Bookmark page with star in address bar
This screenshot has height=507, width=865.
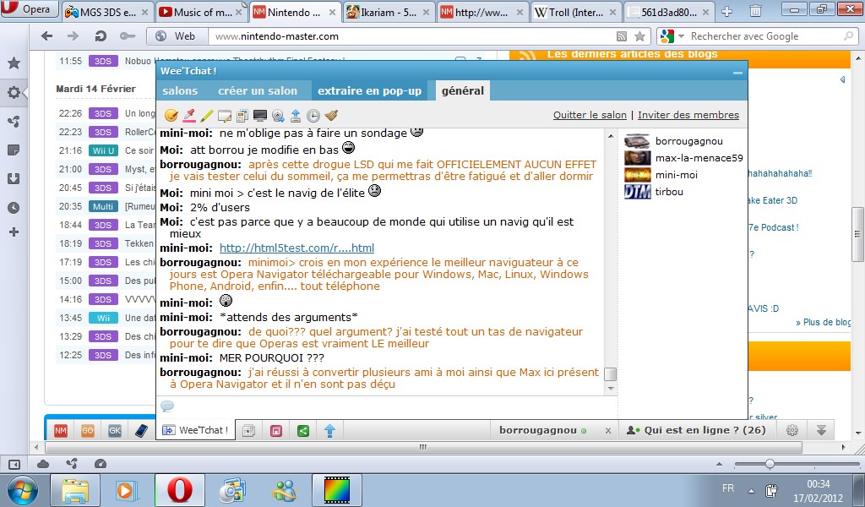(x=639, y=36)
